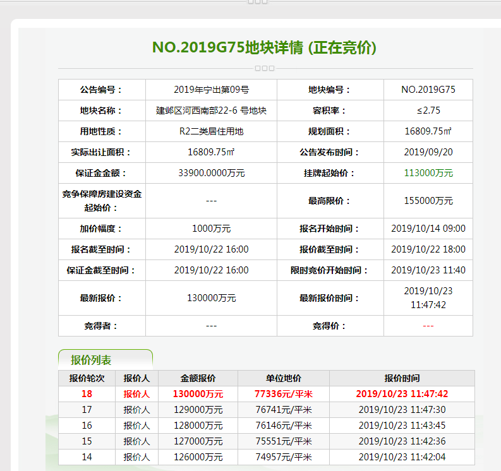Click land use value R2二类居住用地
501x471 pixels.
pos(211,131)
